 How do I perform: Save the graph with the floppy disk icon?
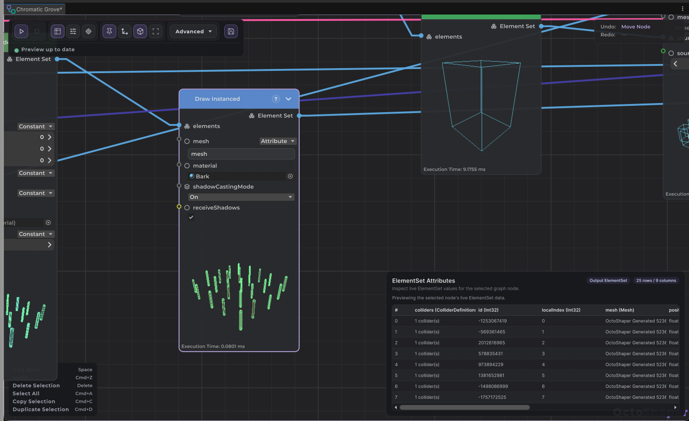tap(231, 31)
